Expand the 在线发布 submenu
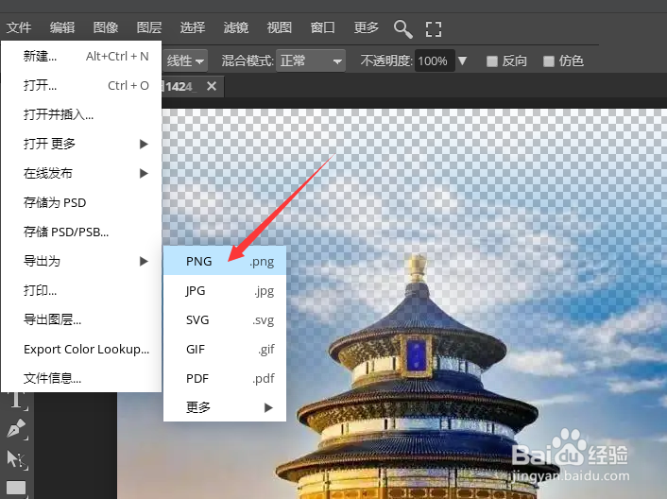 tap(81, 173)
